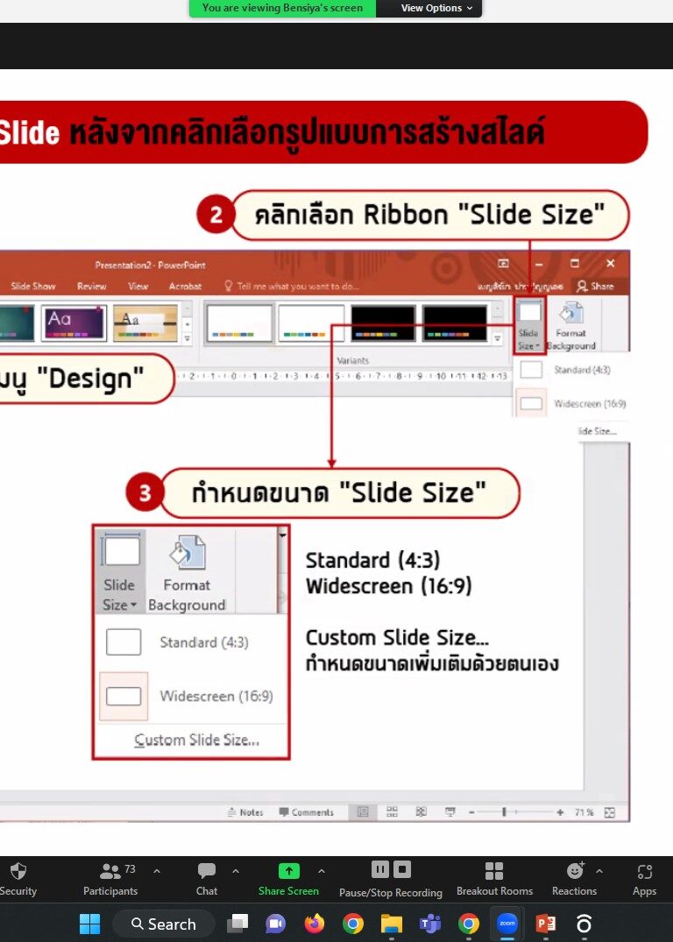
Task: Open Chrome icon next to Firefox
Action: tap(353, 924)
